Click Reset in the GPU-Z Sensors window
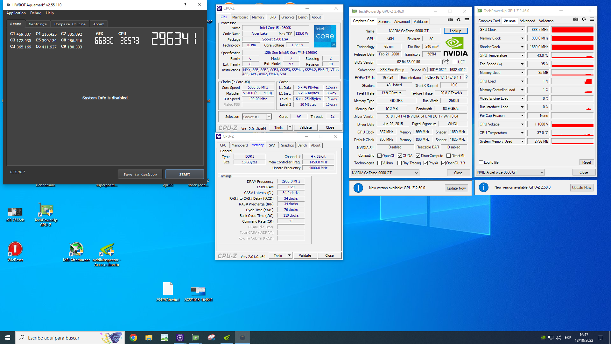Image resolution: width=611 pixels, height=344 pixels. [x=586, y=162]
